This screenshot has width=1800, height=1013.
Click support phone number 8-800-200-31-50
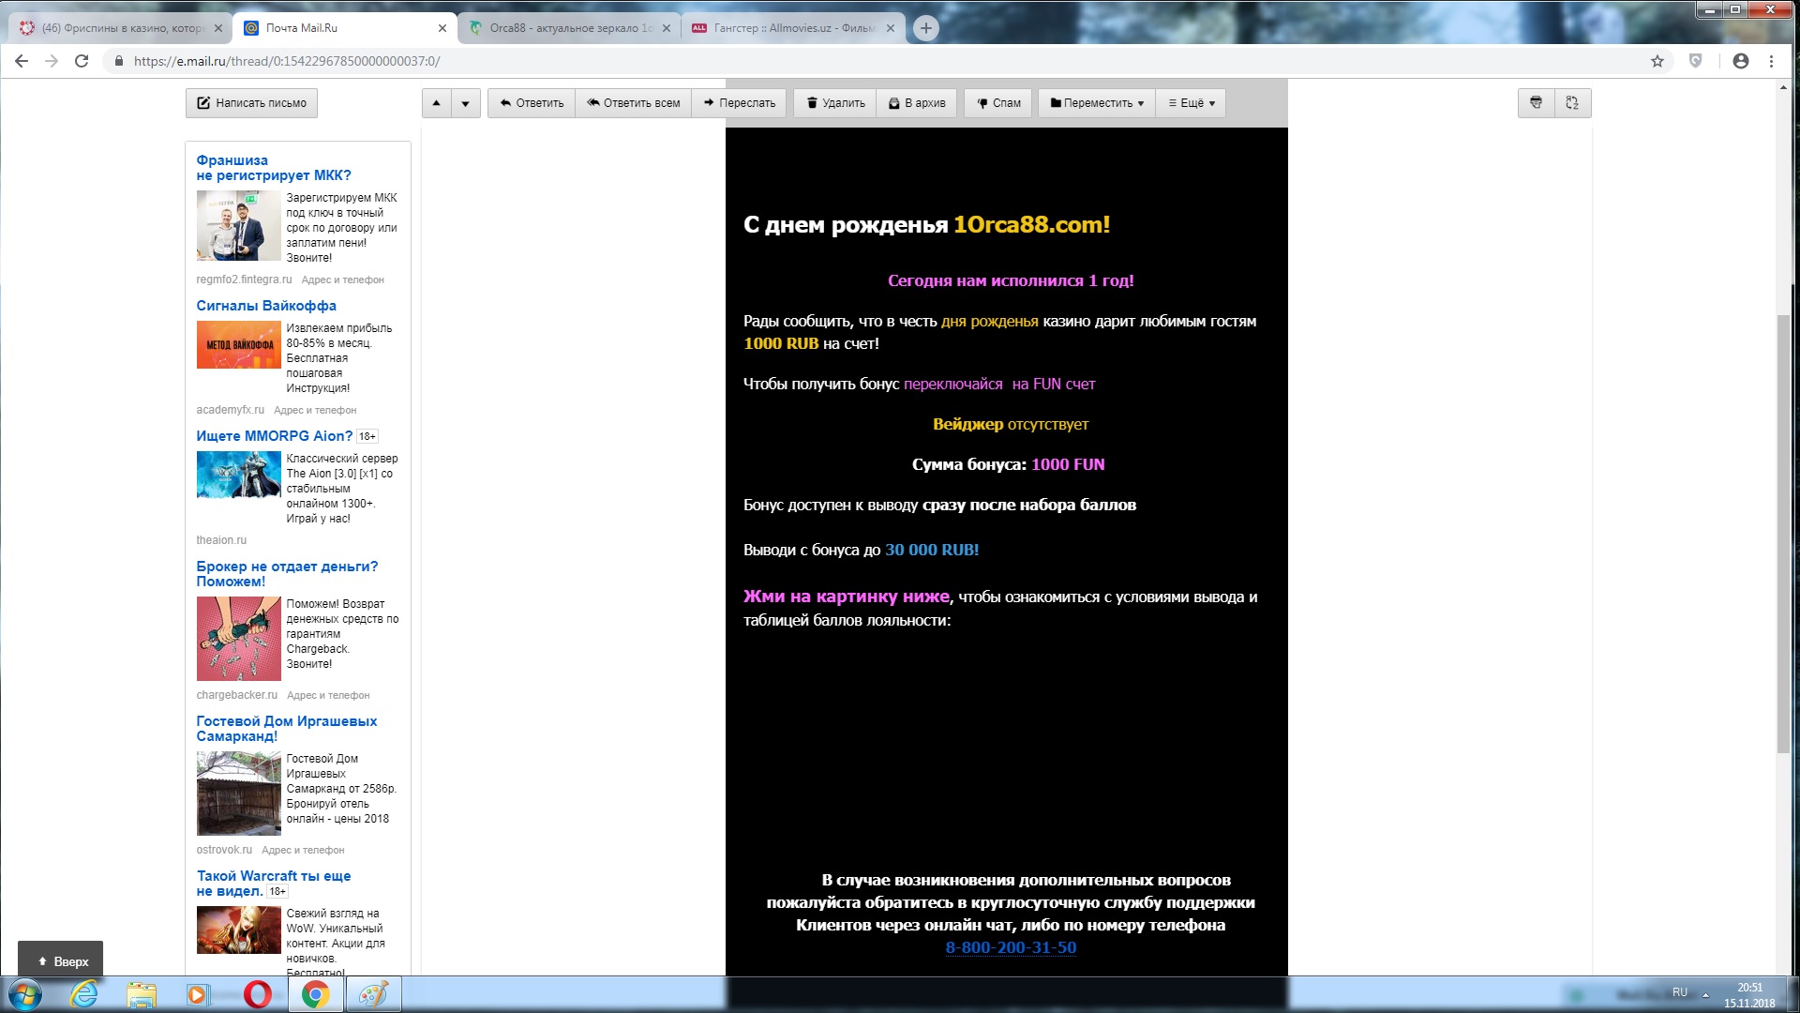coord(1010,947)
